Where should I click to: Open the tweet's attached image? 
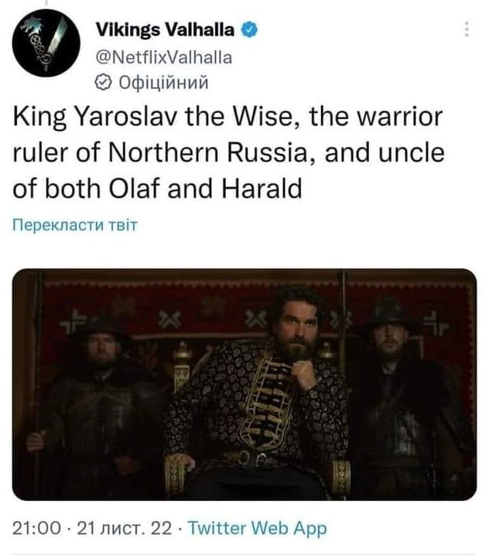pos(244,383)
